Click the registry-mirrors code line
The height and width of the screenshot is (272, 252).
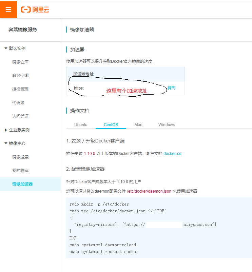click(x=145, y=225)
